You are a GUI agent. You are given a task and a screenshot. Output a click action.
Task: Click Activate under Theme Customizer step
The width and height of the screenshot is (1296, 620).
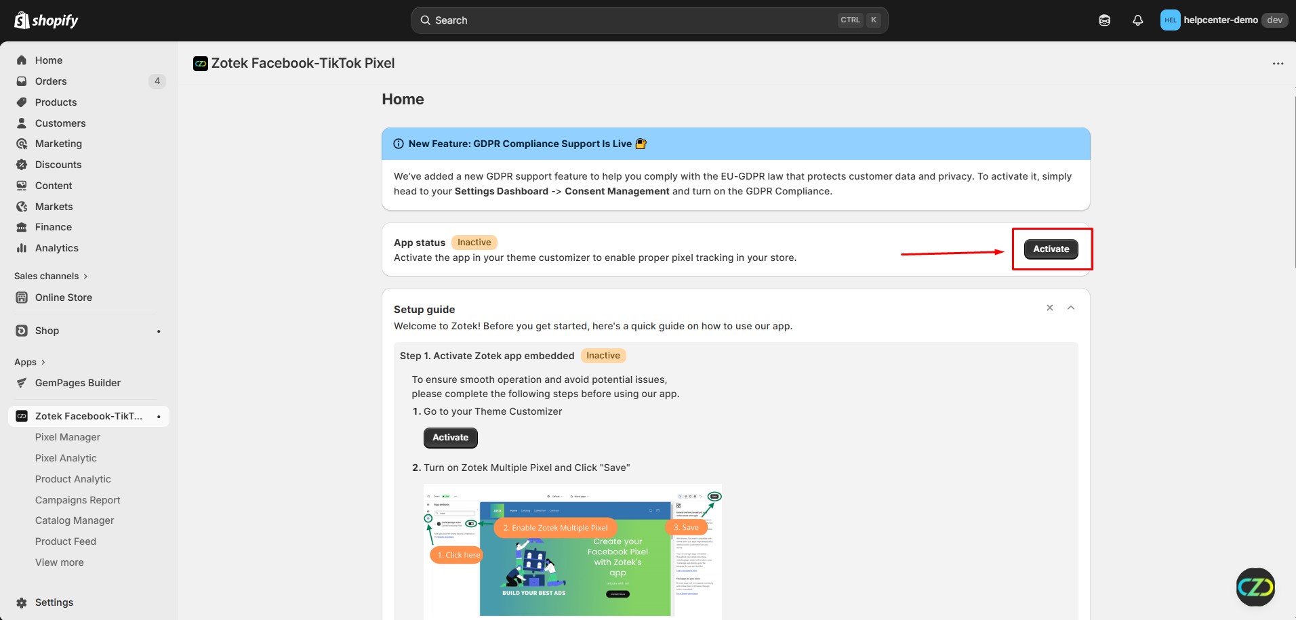(x=451, y=438)
